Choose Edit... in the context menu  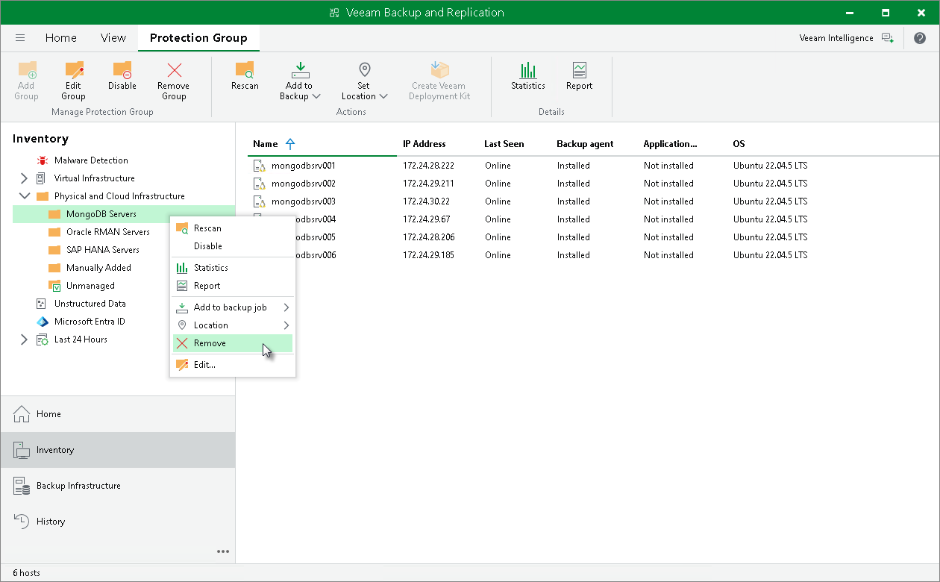[x=233, y=365]
